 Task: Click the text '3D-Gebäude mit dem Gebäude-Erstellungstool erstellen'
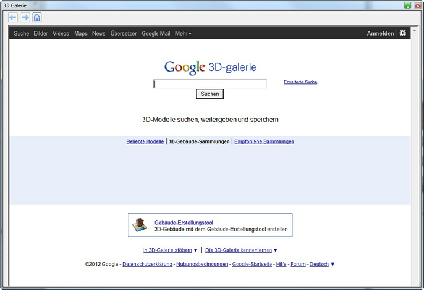coord(221,230)
